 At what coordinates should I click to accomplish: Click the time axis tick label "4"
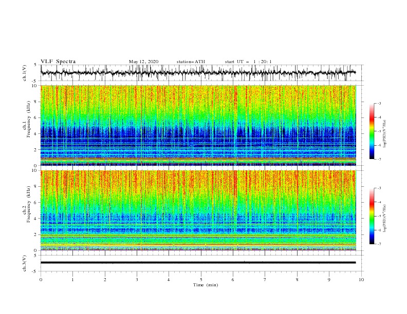[169, 280]
